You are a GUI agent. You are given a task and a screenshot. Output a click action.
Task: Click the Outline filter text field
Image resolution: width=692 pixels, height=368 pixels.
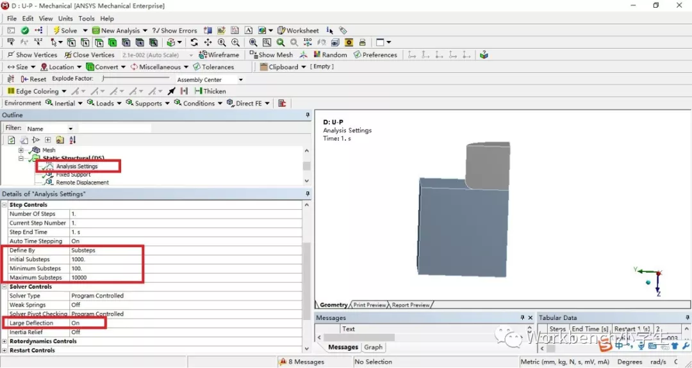[115, 129]
